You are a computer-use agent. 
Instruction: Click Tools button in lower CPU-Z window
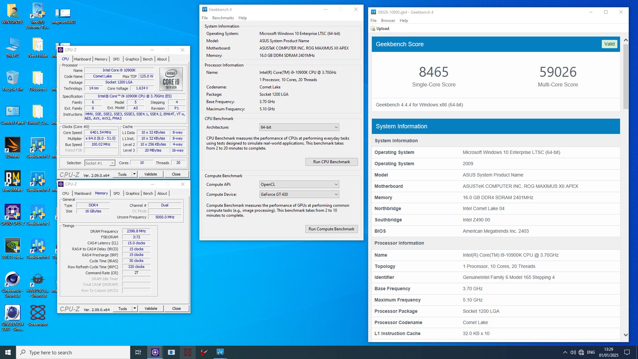123,308
